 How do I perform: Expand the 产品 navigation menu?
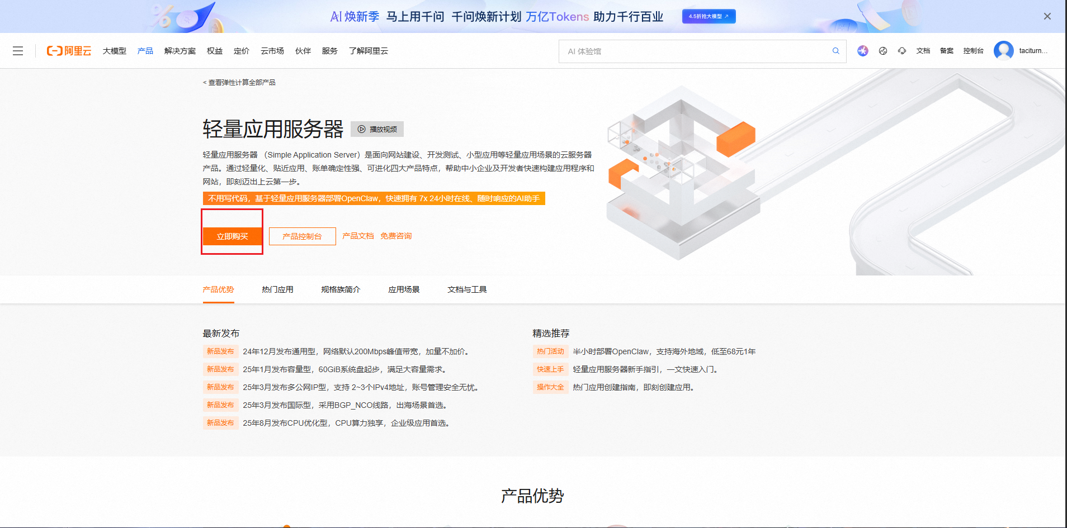(x=145, y=51)
